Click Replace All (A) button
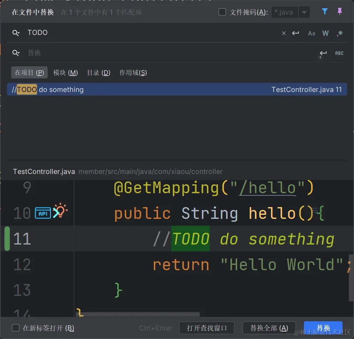Screen dimensions: 354x339 pyautogui.click(x=269, y=328)
